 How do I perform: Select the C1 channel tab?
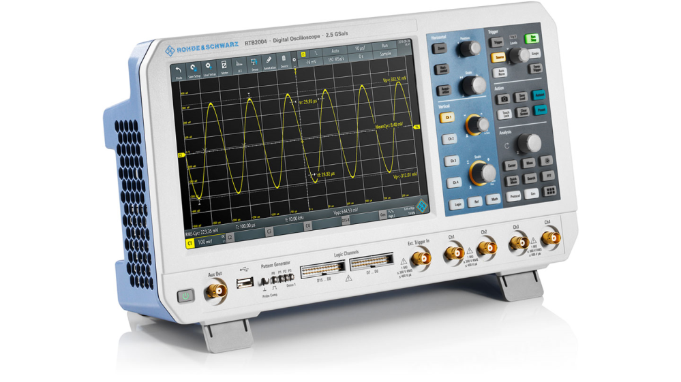click(190, 242)
